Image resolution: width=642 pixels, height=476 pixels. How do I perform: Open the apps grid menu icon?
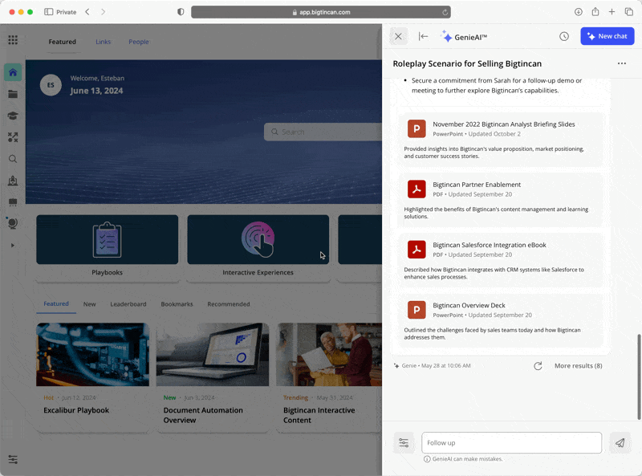[13, 40]
